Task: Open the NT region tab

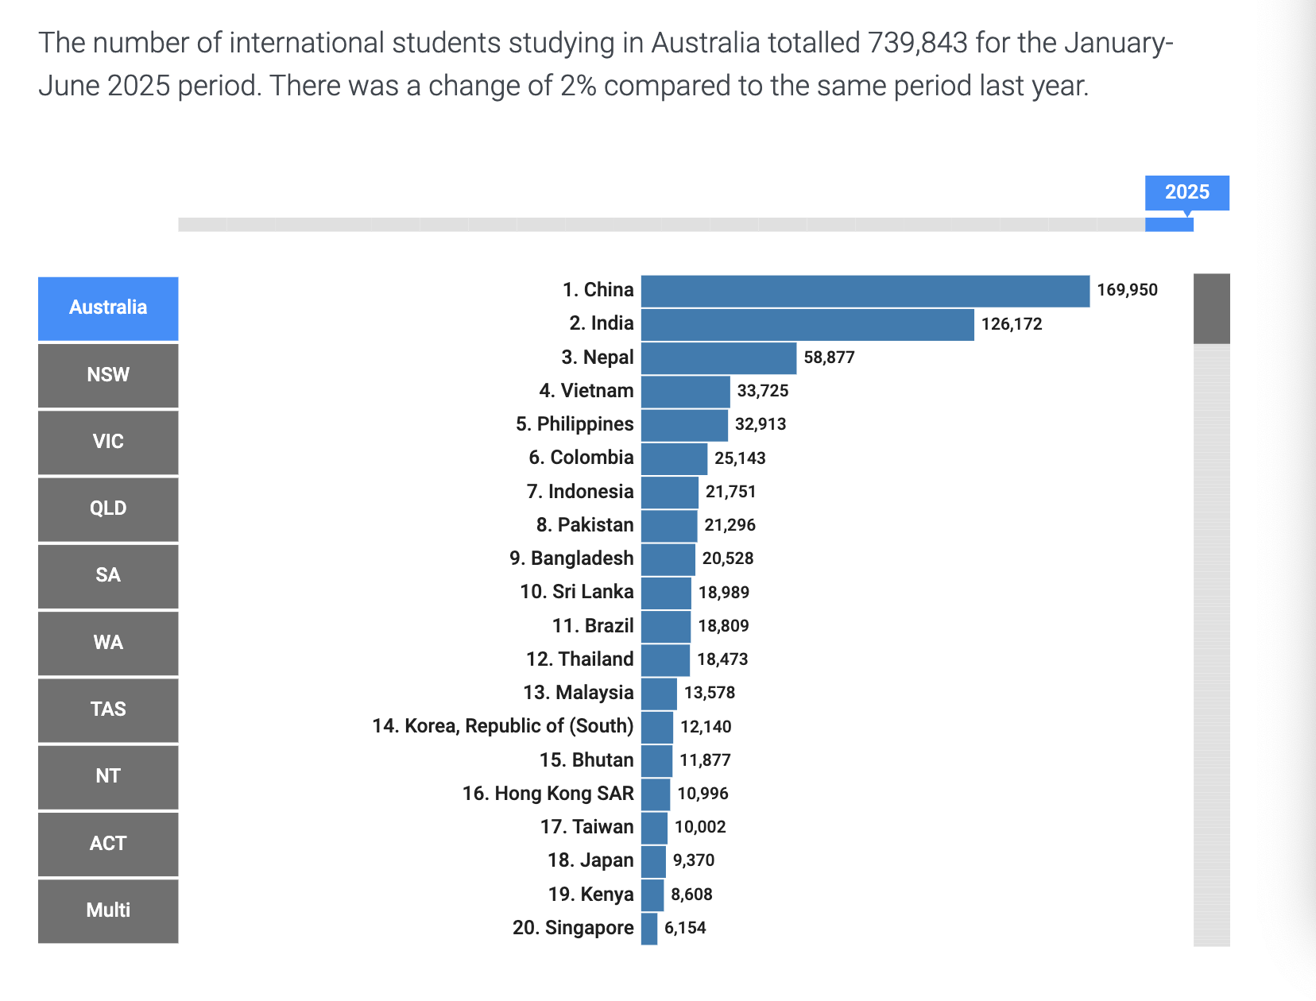Action: (108, 776)
